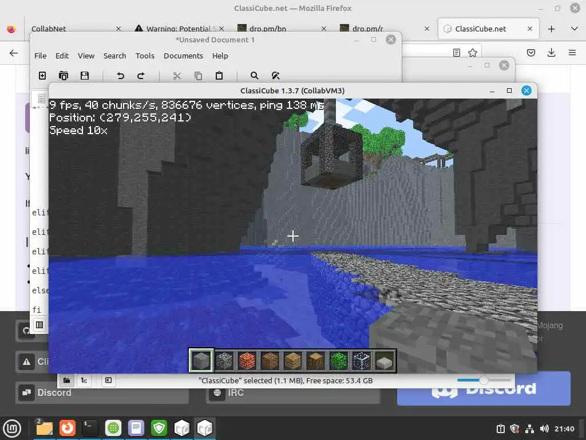Click "Position: (279,255,241)" text in ClassiCube
Viewport: 586px width, 440px height.
(x=120, y=117)
